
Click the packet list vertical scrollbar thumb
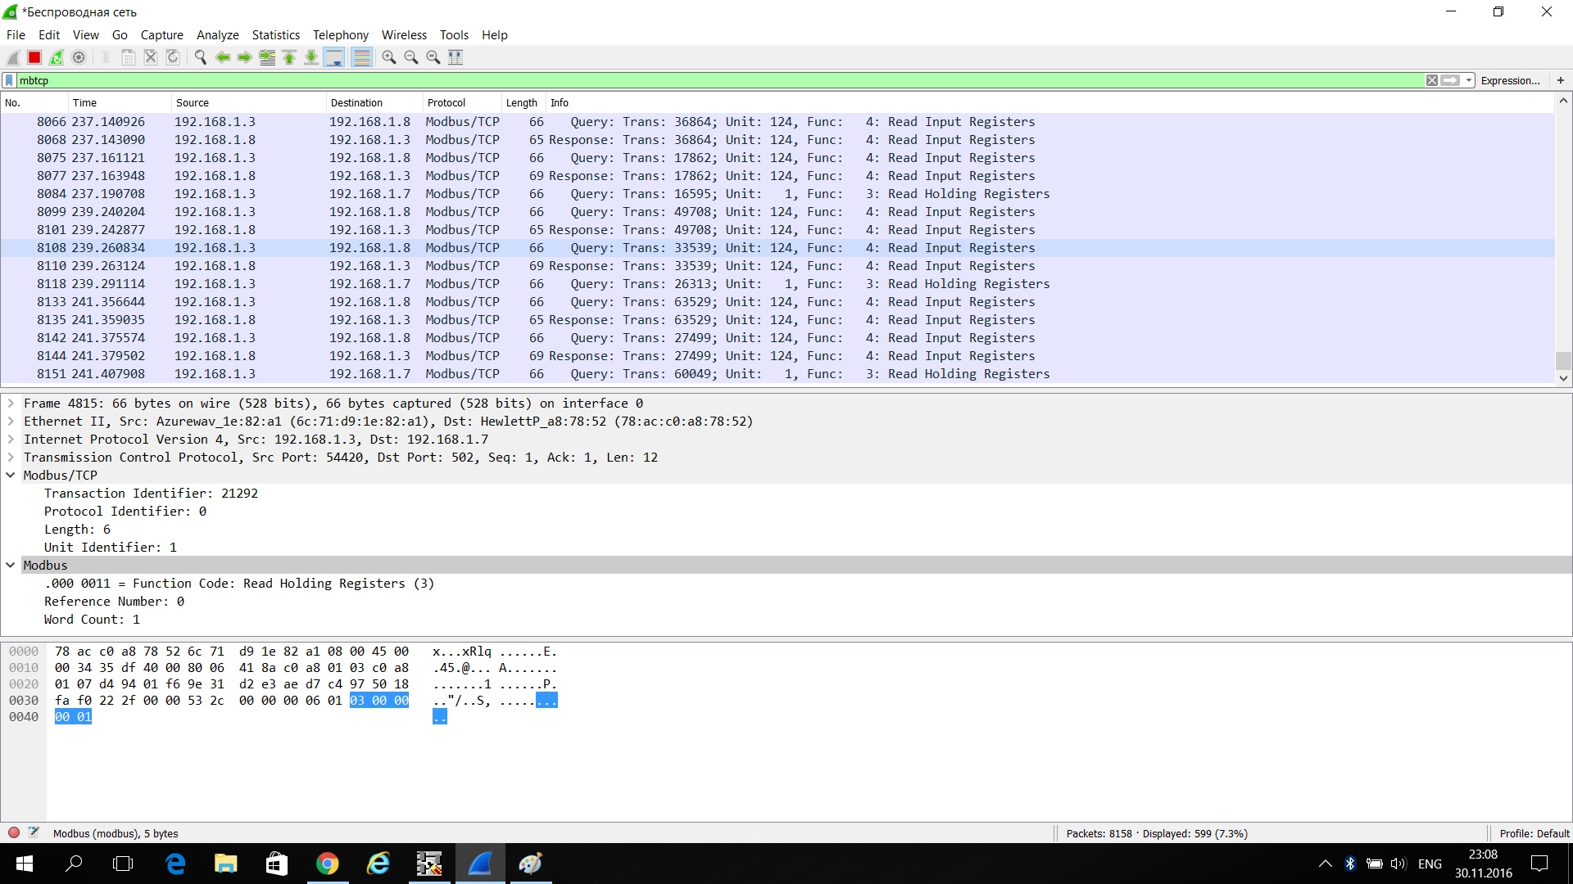point(1563,361)
